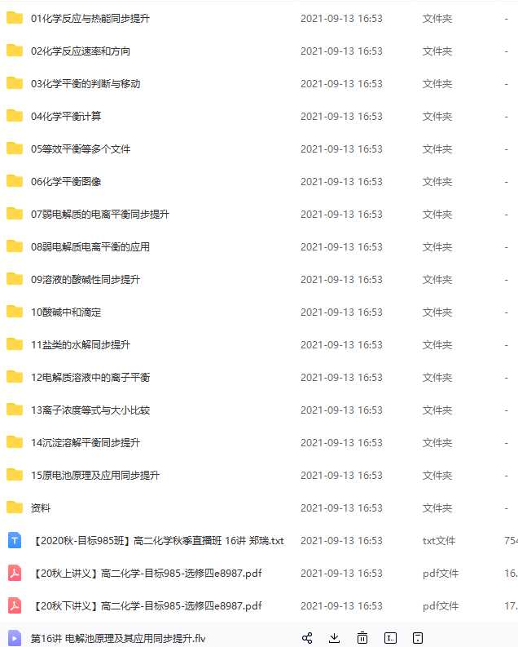The width and height of the screenshot is (518, 647).
Task: Open the folder 01化学反应与热能同步提升
Action: (90, 19)
